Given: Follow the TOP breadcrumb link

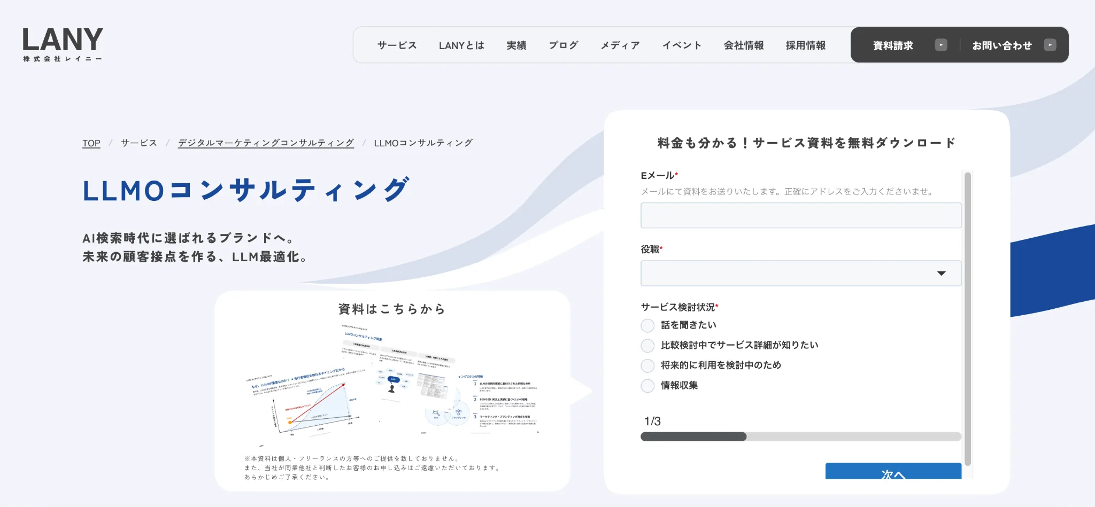Looking at the screenshot, I should click(91, 143).
